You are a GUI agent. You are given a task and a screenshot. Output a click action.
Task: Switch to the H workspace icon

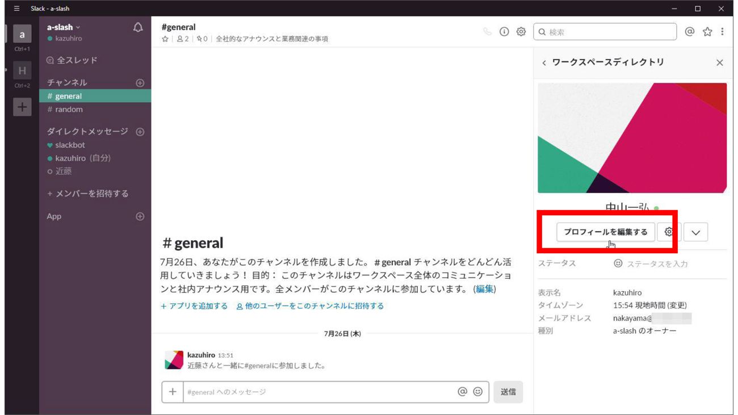(22, 71)
